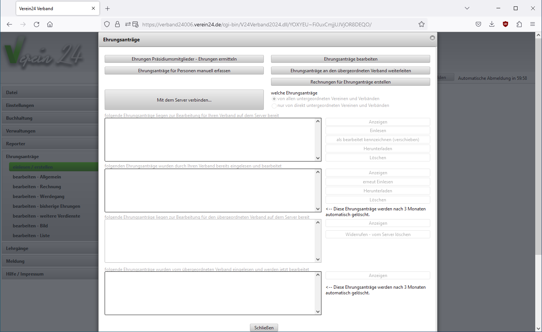Click the Schließen button
The width and height of the screenshot is (542, 332).
tap(264, 328)
